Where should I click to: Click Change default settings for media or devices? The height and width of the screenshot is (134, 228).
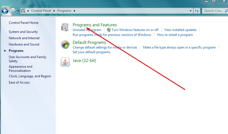point(105,47)
